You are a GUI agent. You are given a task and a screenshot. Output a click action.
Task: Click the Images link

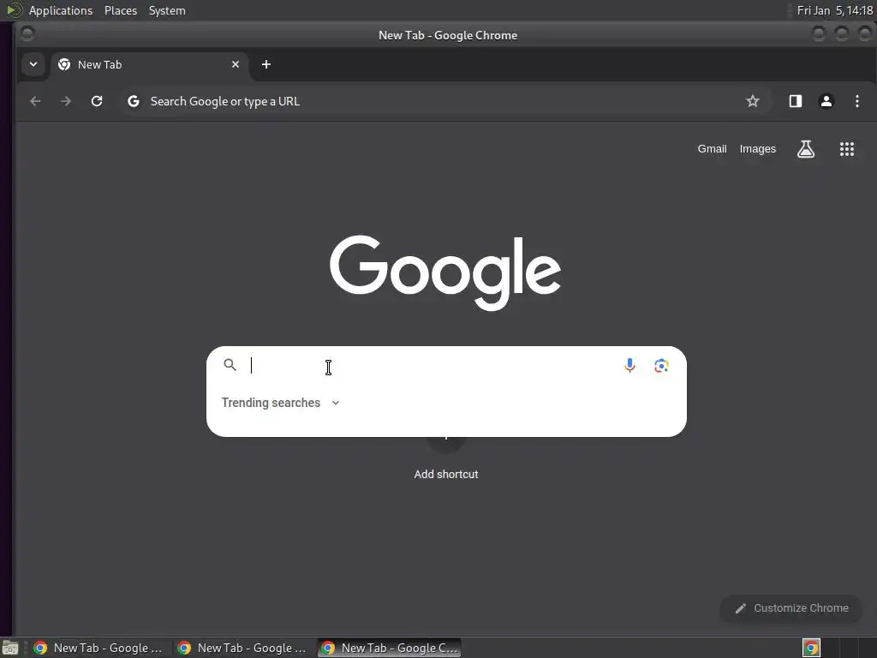(758, 149)
